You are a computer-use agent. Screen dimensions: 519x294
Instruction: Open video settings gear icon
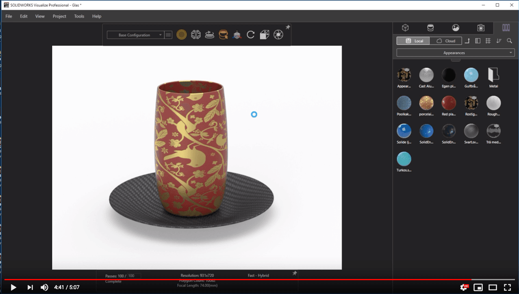coord(464,288)
